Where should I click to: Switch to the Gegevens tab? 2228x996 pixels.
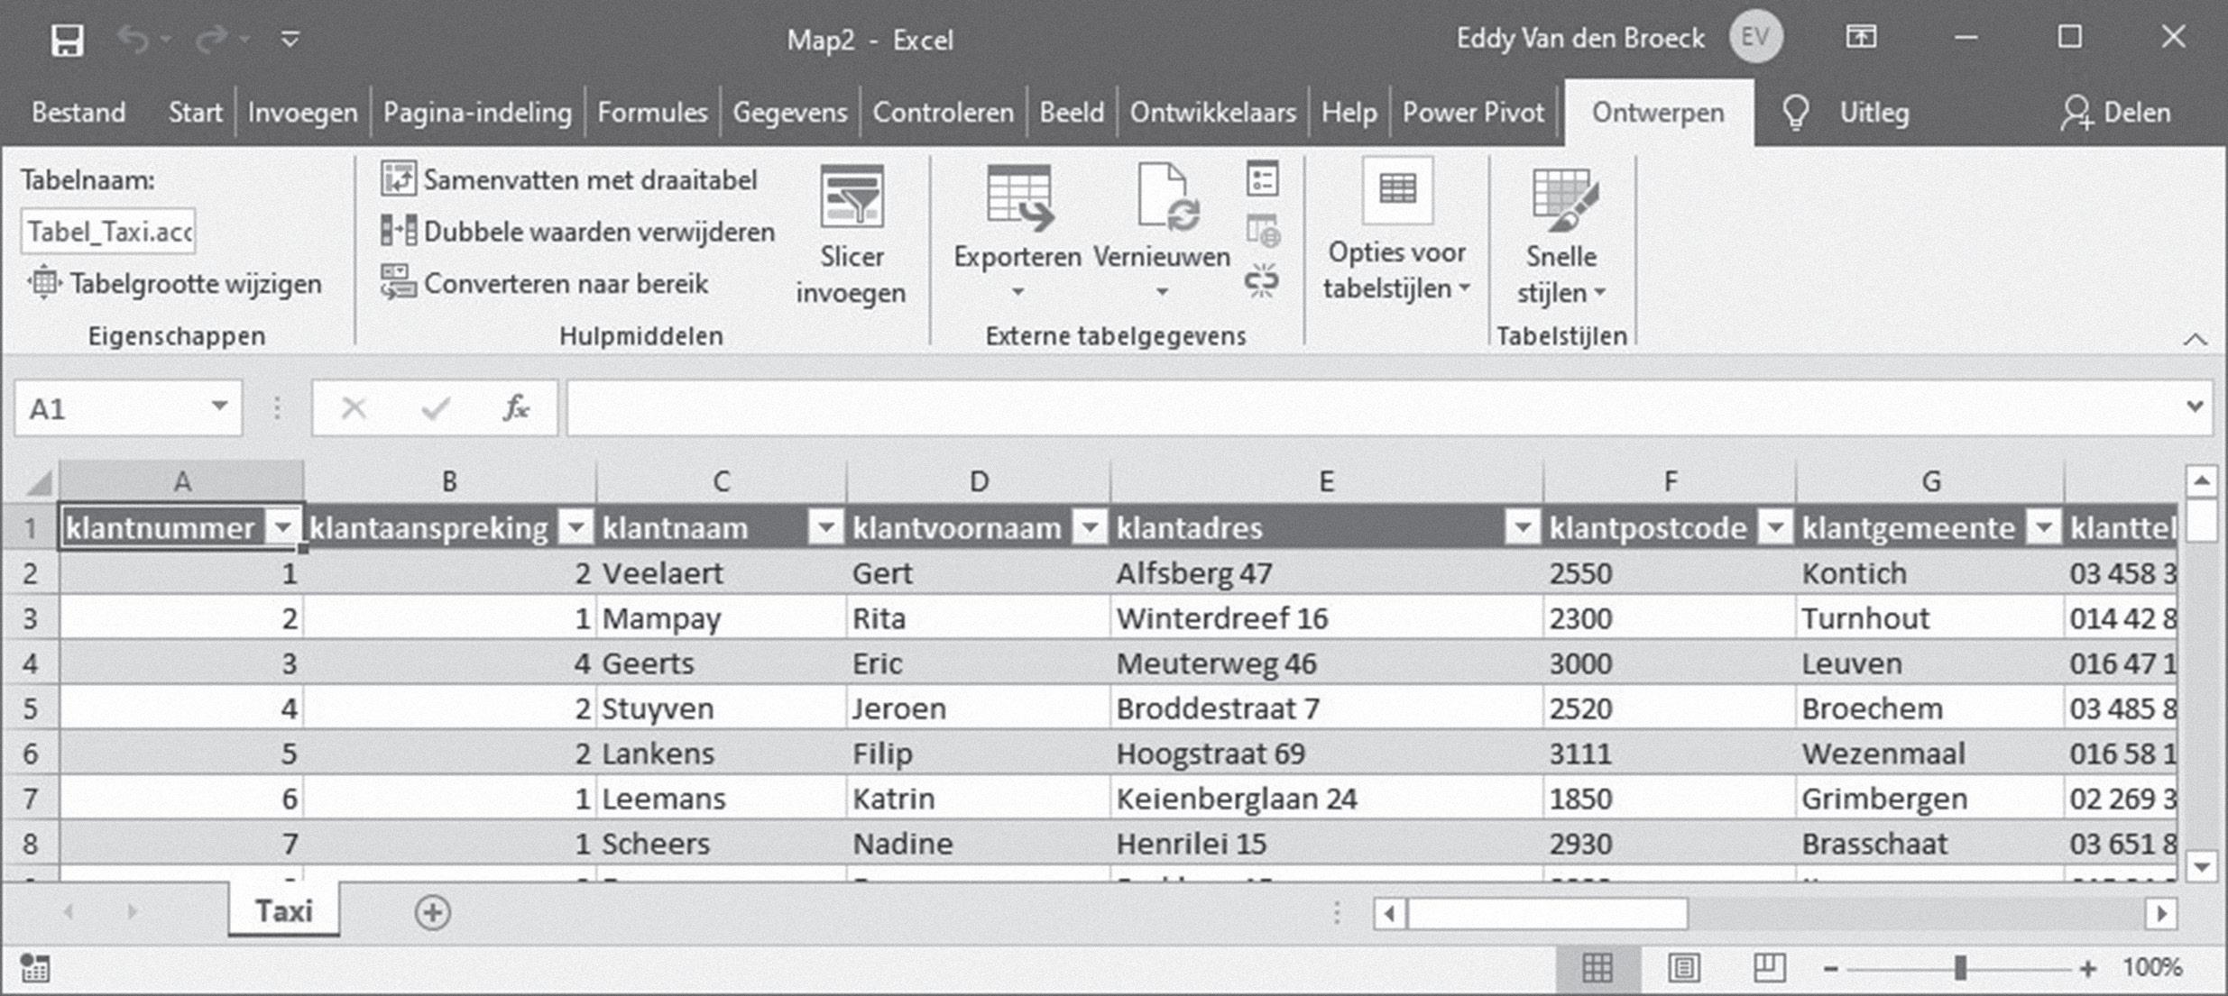click(790, 113)
